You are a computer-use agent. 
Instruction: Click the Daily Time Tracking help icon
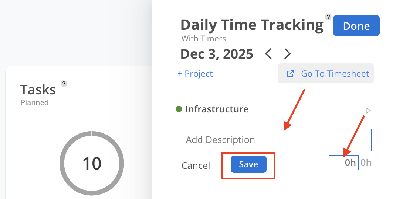(328, 17)
